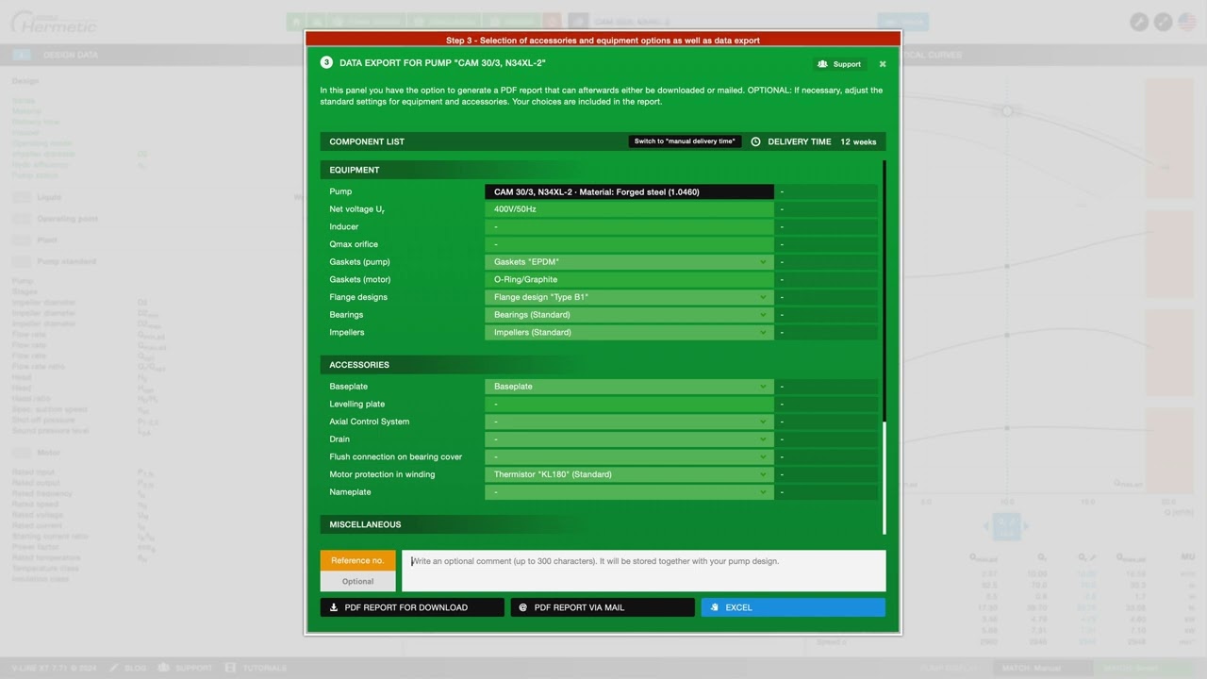The height and width of the screenshot is (679, 1207).
Task: Open the Nameplate dropdown
Action: pos(629,492)
